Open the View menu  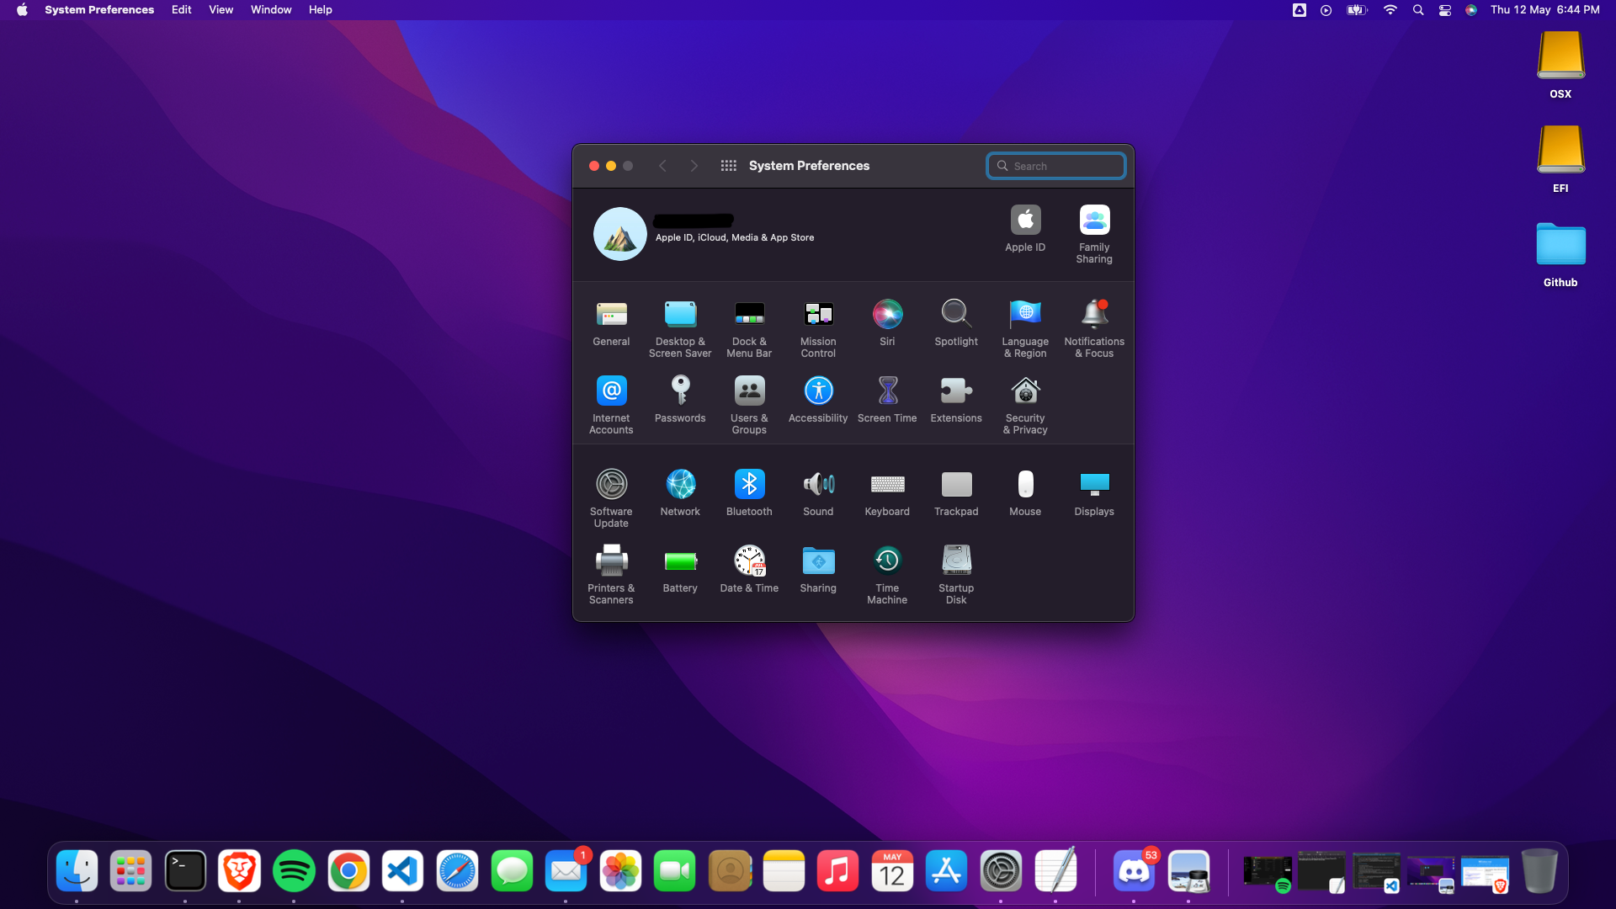221,10
